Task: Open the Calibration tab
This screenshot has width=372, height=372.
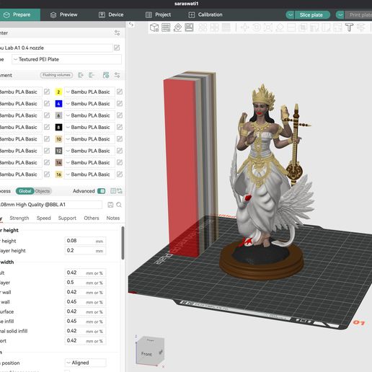Action: pyautogui.click(x=205, y=14)
